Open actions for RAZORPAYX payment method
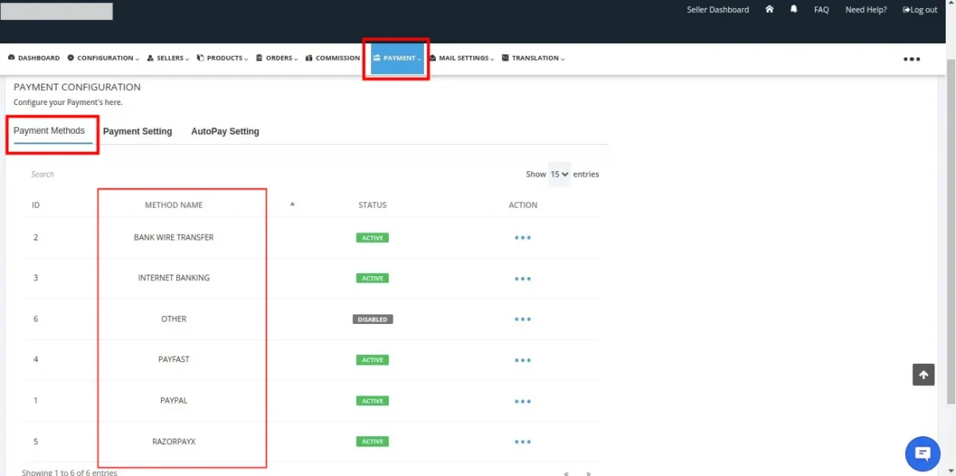The height and width of the screenshot is (476, 956). (523, 442)
